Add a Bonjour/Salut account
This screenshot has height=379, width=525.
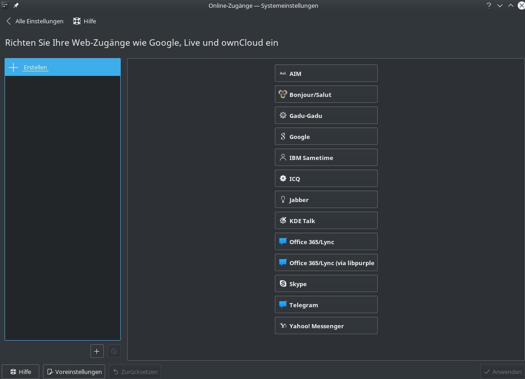(326, 95)
